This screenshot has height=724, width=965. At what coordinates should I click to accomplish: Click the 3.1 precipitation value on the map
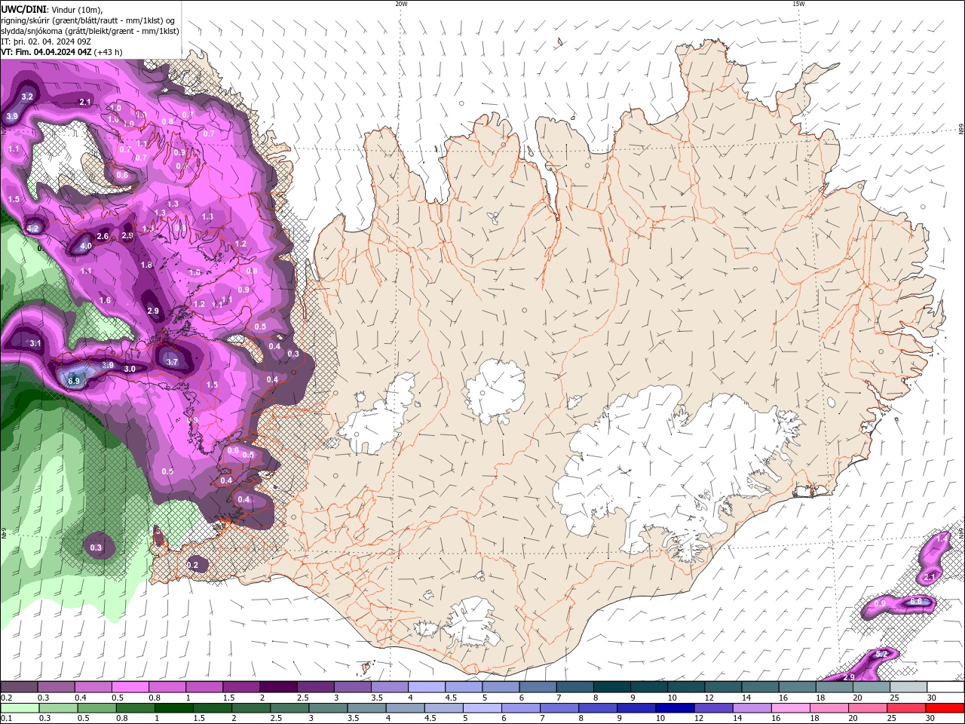coord(35,343)
